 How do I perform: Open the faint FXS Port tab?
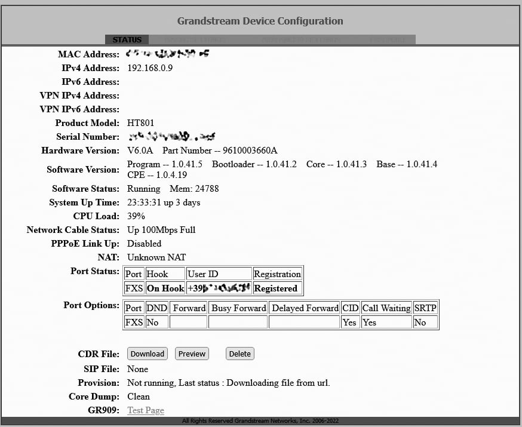click(x=388, y=39)
